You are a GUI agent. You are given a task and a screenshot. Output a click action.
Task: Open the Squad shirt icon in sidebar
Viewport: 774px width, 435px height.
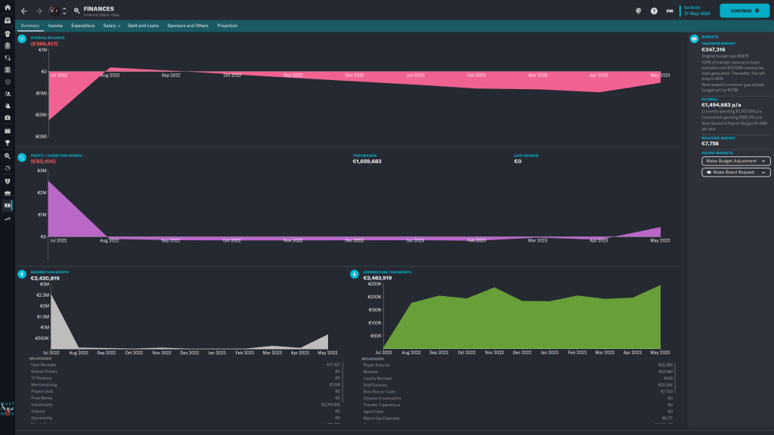8,33
